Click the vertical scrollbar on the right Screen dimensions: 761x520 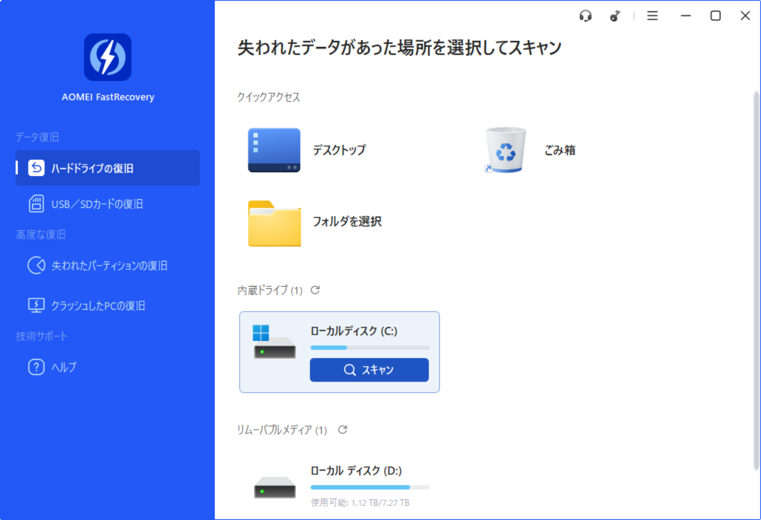tap(756, 279)
